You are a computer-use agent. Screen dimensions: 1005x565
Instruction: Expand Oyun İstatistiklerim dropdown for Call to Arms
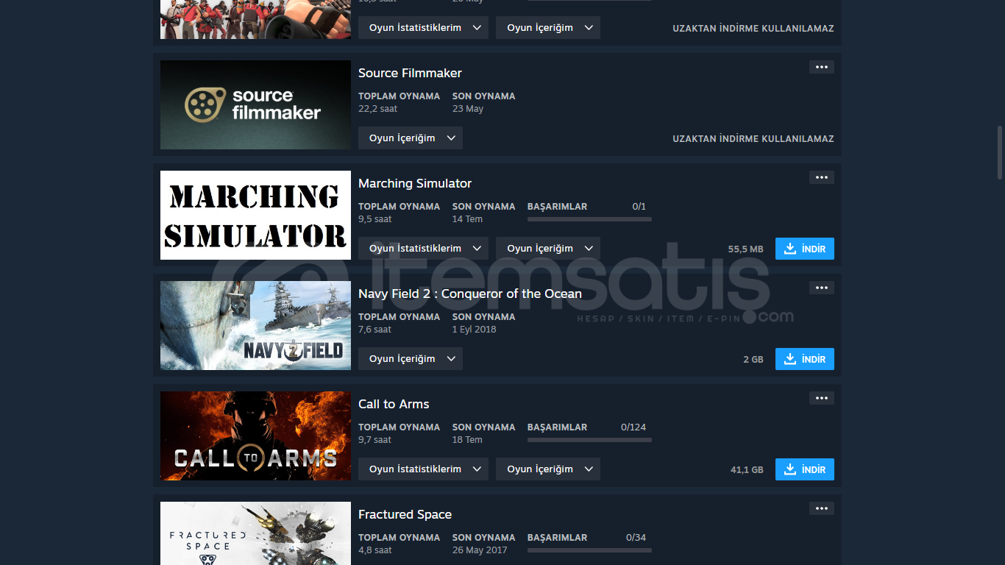pos(423,469)
